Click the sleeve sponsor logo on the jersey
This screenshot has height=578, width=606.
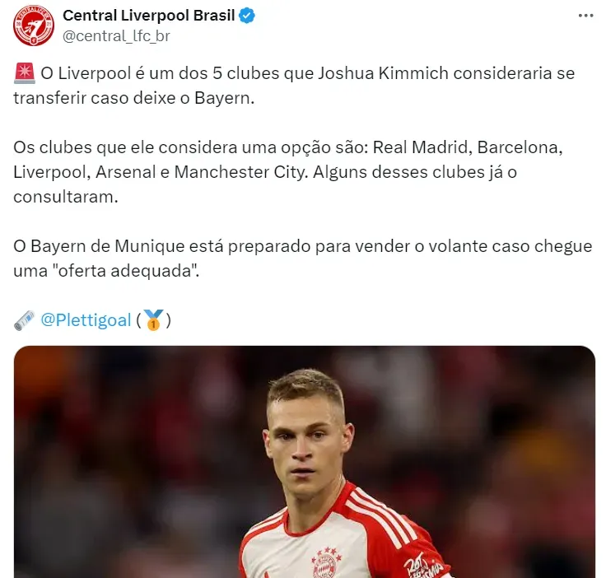(x=423, y=565)
